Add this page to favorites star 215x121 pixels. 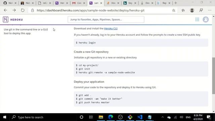coord(174,10)
